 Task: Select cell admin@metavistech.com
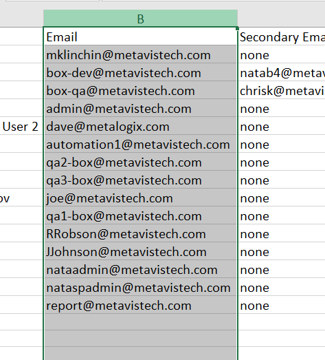pyautogui.click(x=140, y=108)
